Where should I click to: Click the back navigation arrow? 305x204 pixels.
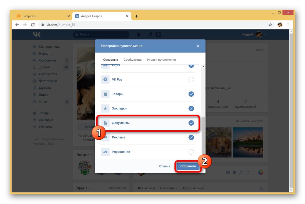pos(17,25)
